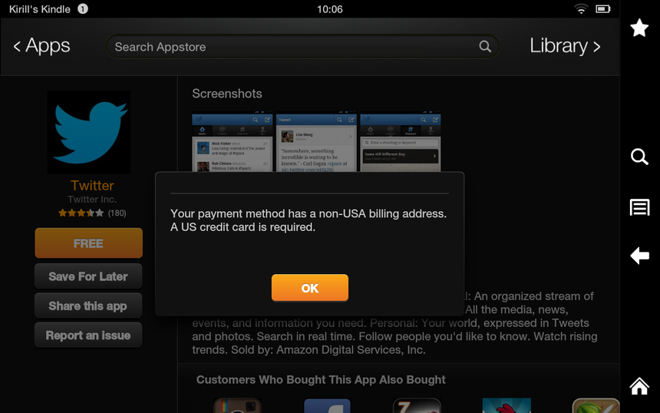This screenshot has height=413, width=660.
Task: Open the notification badge showing 1
Action: (x=83, y=9)
